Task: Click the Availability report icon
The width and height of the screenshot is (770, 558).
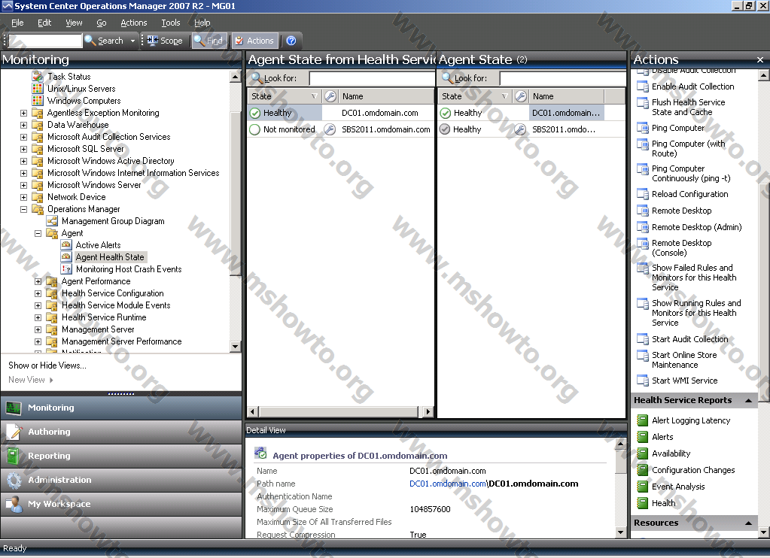Action: click(x=642, y=453)
